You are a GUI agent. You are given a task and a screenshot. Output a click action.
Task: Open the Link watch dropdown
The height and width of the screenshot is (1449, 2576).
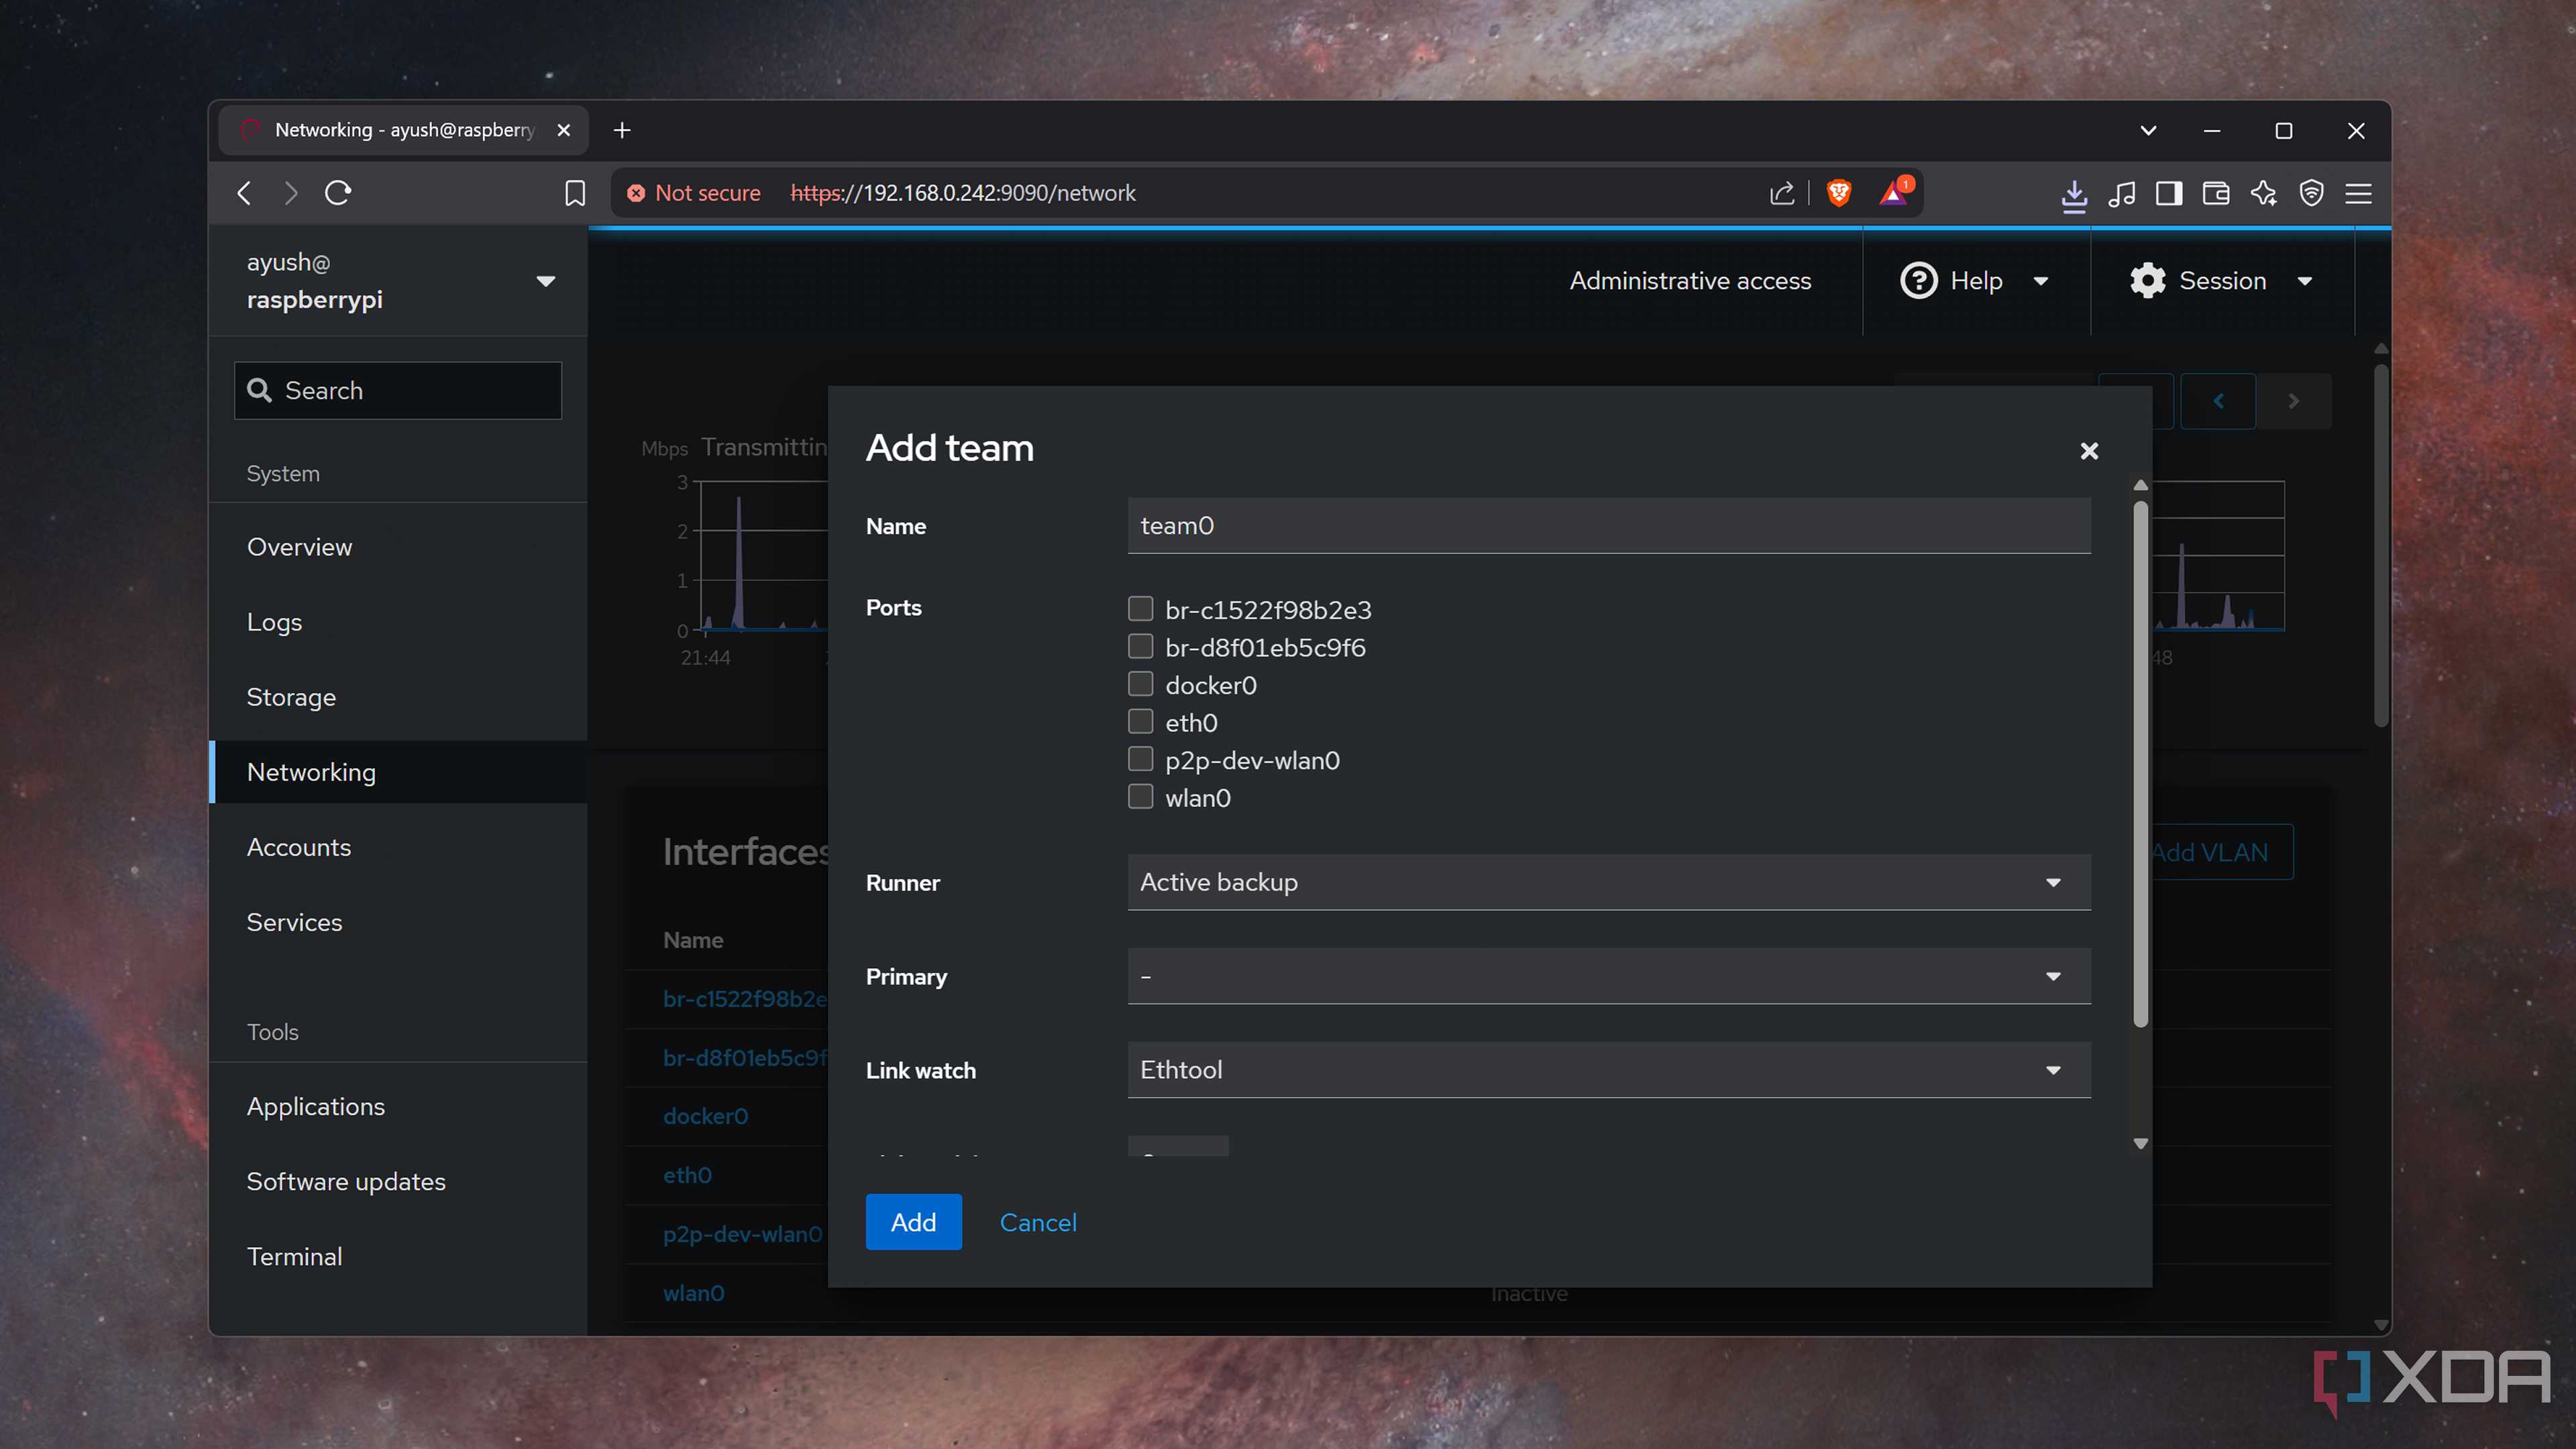(1609, 1070)
